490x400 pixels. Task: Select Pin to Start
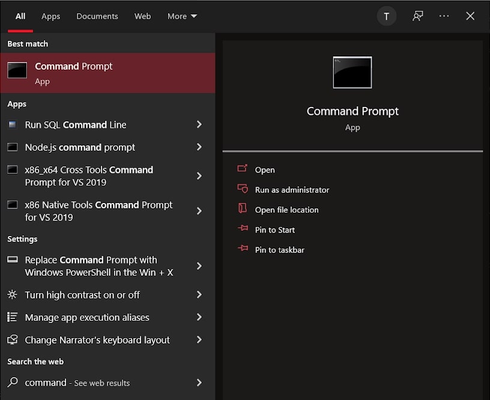pos(274,229)
